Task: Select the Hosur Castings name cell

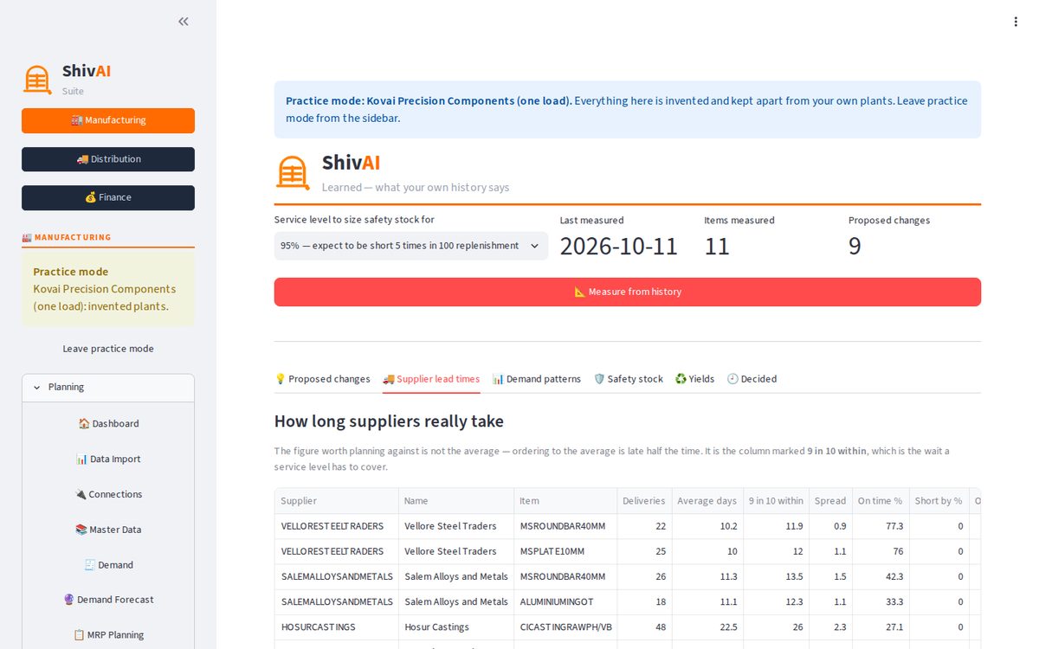Action: 456,627
